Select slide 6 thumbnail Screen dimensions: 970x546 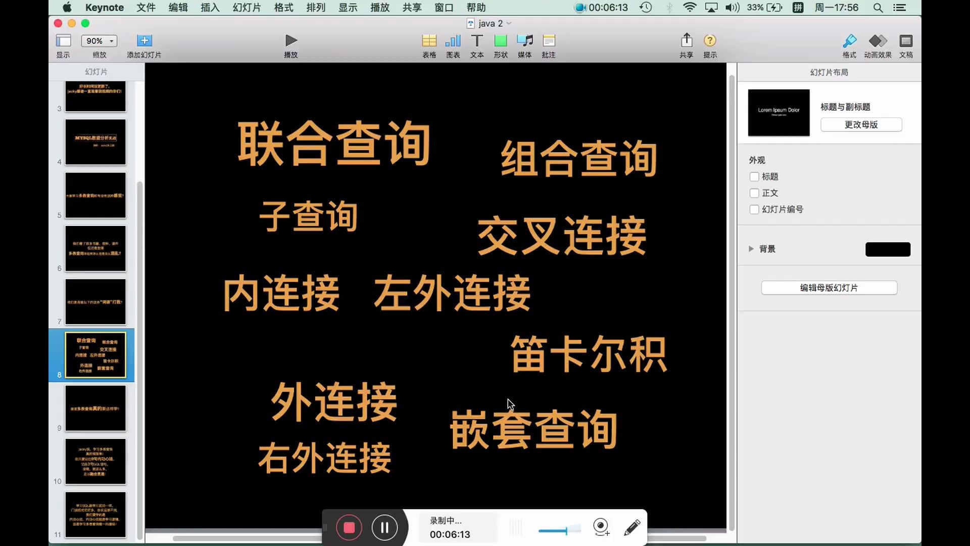click(95, 248)
